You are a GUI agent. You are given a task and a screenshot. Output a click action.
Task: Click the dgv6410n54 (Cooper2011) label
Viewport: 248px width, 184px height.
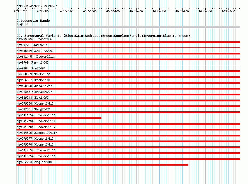coord(36,57)
